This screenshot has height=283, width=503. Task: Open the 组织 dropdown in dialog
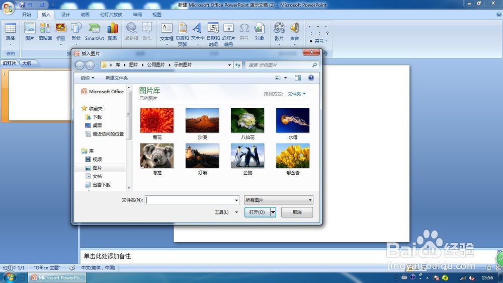tap(87, 78)
